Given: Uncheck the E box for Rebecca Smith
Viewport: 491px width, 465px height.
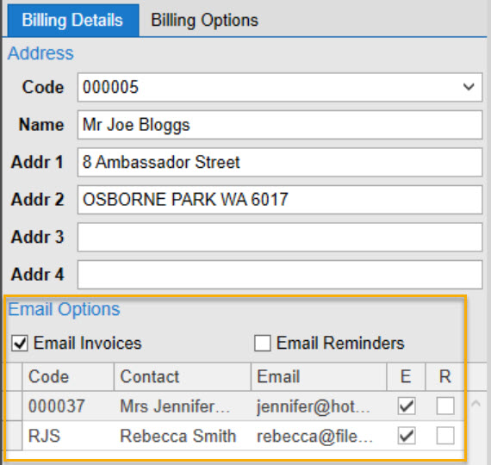Looking at the screenshot, I should pyautogui.click(x=407, y=436).
